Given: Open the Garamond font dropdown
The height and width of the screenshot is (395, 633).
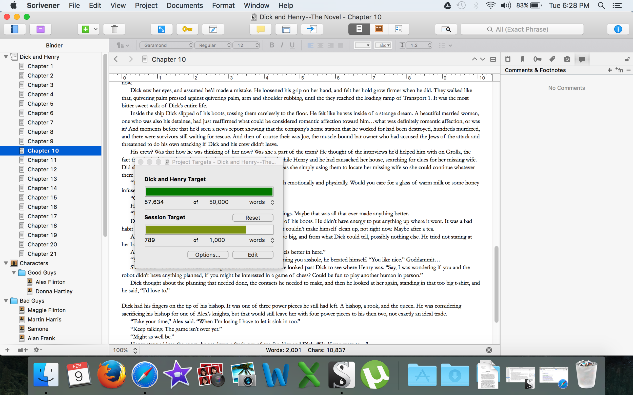Looking at the screenshot, I should (166, 45).
